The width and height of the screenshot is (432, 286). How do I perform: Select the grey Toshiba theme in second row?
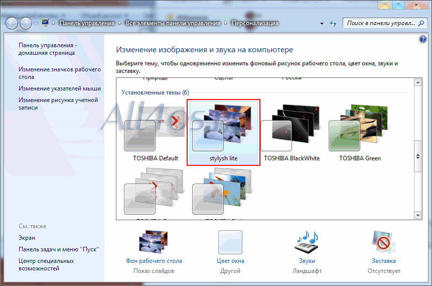[x=156, y=192]
